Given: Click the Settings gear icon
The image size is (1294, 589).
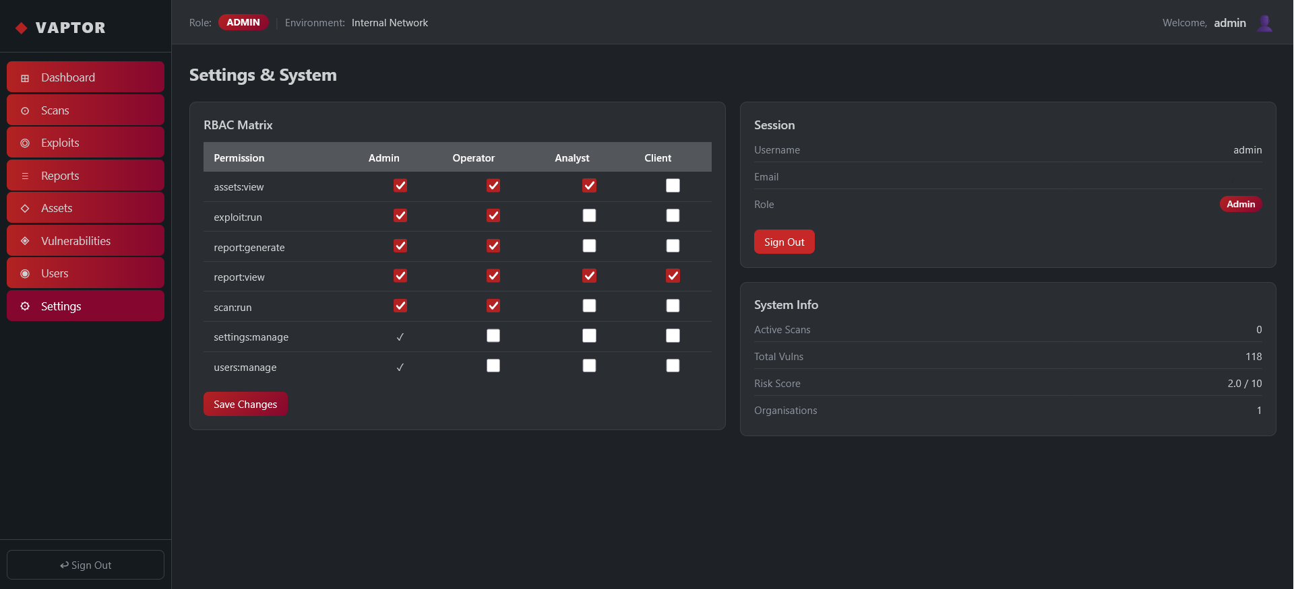Looking at the screenshot, I should tap(25, 306).
